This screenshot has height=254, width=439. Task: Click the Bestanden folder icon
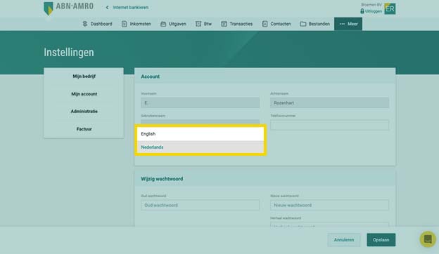click(303, 24)
